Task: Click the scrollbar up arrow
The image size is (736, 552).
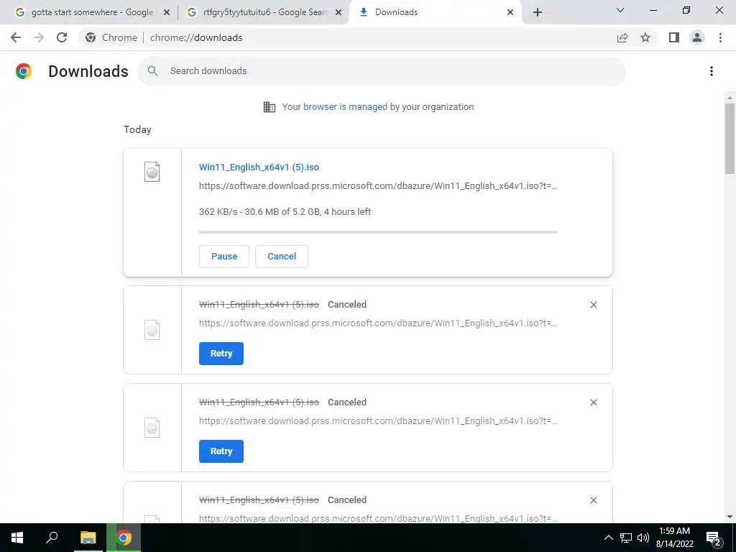Action: point(730,97)
